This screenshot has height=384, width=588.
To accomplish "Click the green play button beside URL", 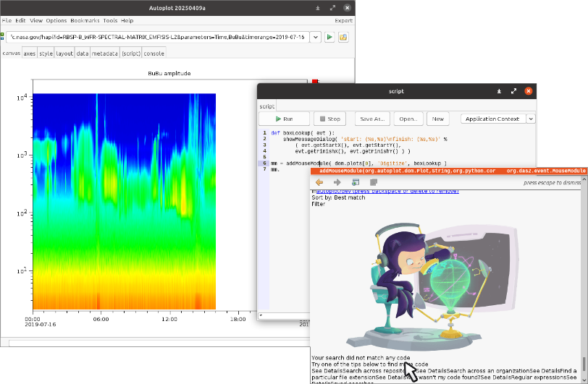I will point(329,37).
